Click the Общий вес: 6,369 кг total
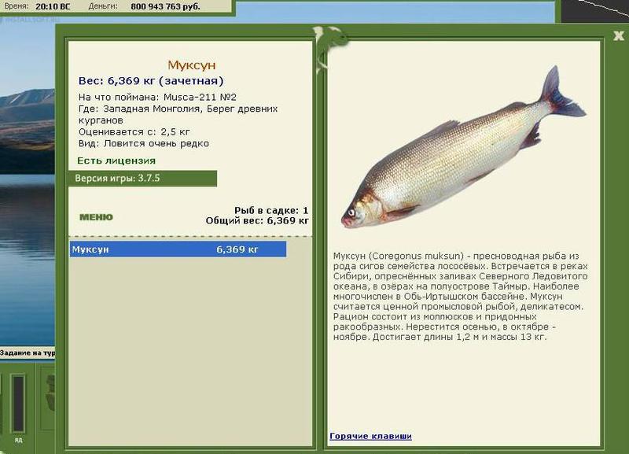The width and height of the screenshot is (629, 454). tap(257, 220)
